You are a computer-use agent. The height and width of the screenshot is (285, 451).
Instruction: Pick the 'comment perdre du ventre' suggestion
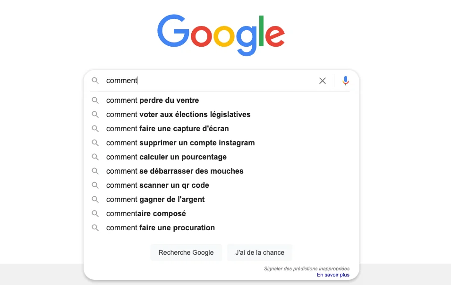pos(153,101)
